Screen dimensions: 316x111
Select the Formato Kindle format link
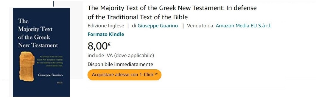click(x=106, y=35)
